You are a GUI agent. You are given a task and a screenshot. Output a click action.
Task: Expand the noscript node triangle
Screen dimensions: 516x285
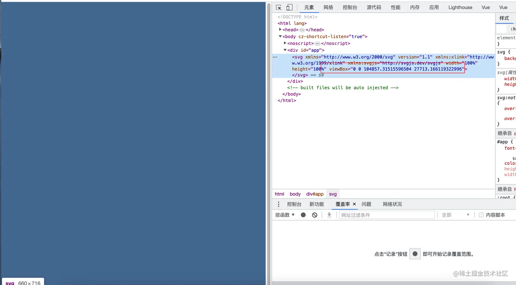click(x=285, y=43)
